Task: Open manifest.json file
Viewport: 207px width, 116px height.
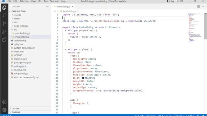Action: tap(20, 59)
